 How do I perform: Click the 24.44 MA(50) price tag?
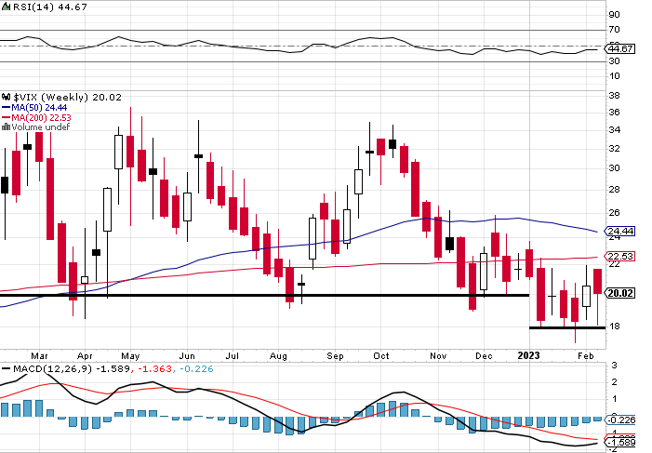pyautogui.click(x=620, y=232)
